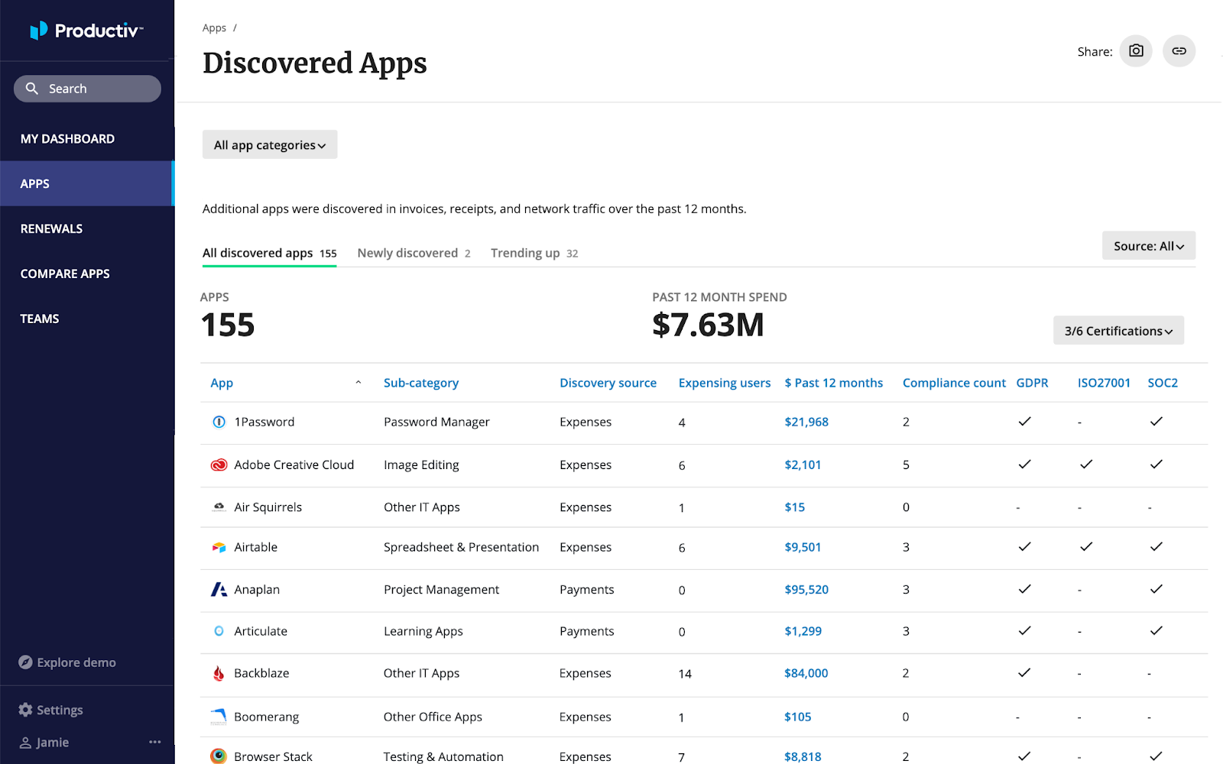Expand the Source: All filter
Image resolution: width=1223 pixels, height=764 pixels.
pos(1148,245)
